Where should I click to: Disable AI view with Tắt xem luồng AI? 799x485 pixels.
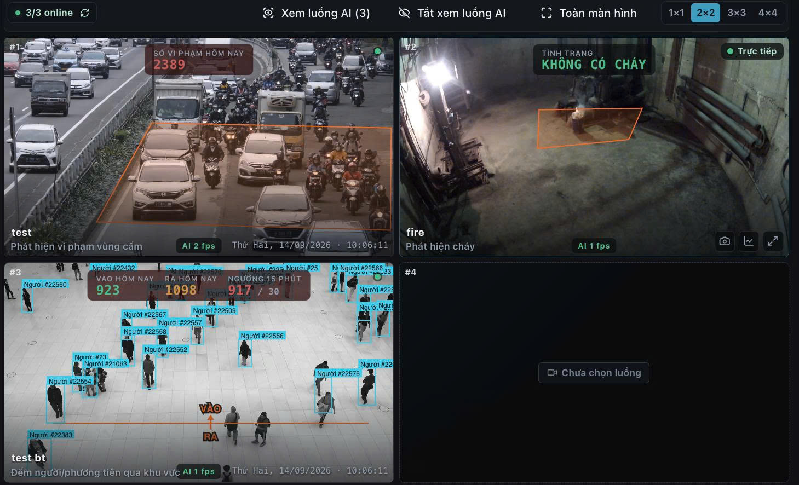(452, 13)
